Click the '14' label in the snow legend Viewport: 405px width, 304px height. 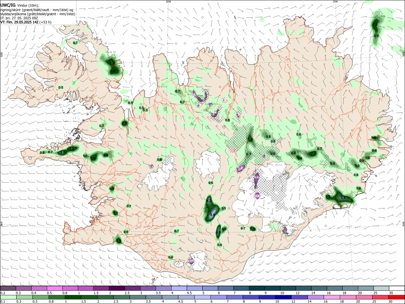313,293
